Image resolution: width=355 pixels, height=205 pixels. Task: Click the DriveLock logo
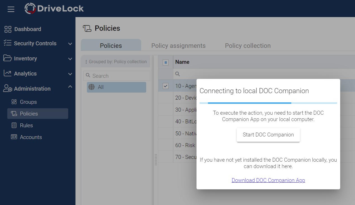[54, 9]
